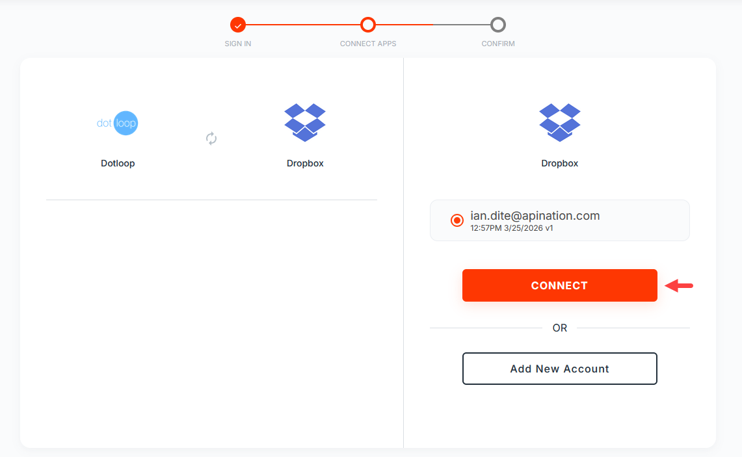Click the red arrow beside Connect
The width and height of the screenshot is (742, 457).
point(680,285)
